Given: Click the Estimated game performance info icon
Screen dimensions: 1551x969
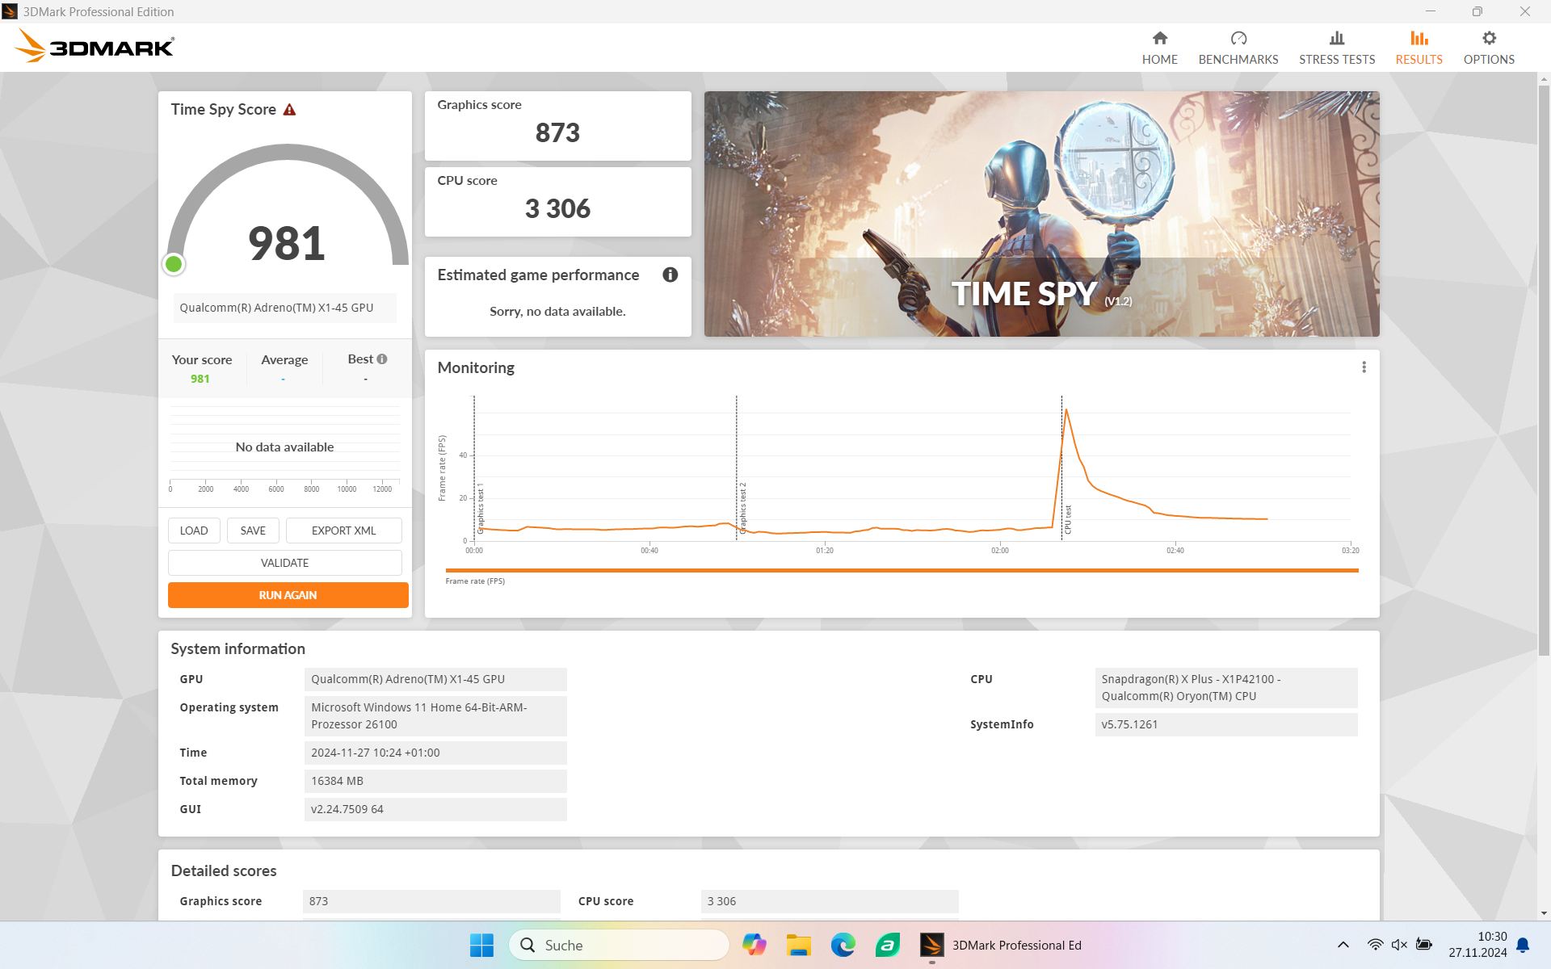Looking at the screenshot, I should [x=670, y=275].
